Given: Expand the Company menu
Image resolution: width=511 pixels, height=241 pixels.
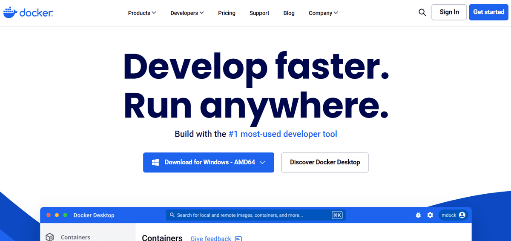Looking at the screenshot, I should pos(323,13).
